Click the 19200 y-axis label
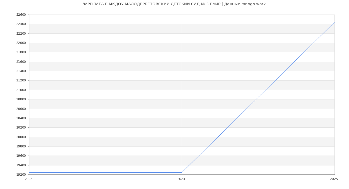This screenshot has width=349, height=189. [x=21, y=174]
